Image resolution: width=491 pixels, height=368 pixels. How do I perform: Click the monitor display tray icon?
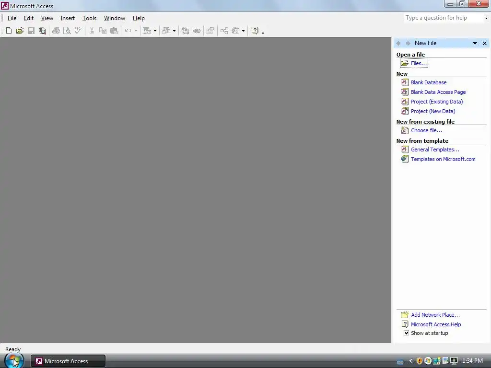[454, 361]
